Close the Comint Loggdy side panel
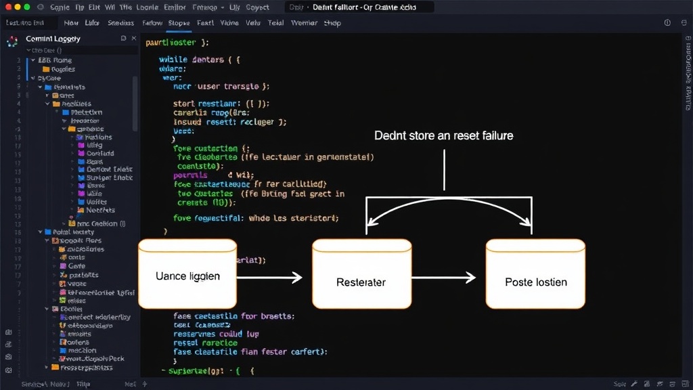Viewport: 693px width, 390px height. pyautogui.click(x=134, y=39)
